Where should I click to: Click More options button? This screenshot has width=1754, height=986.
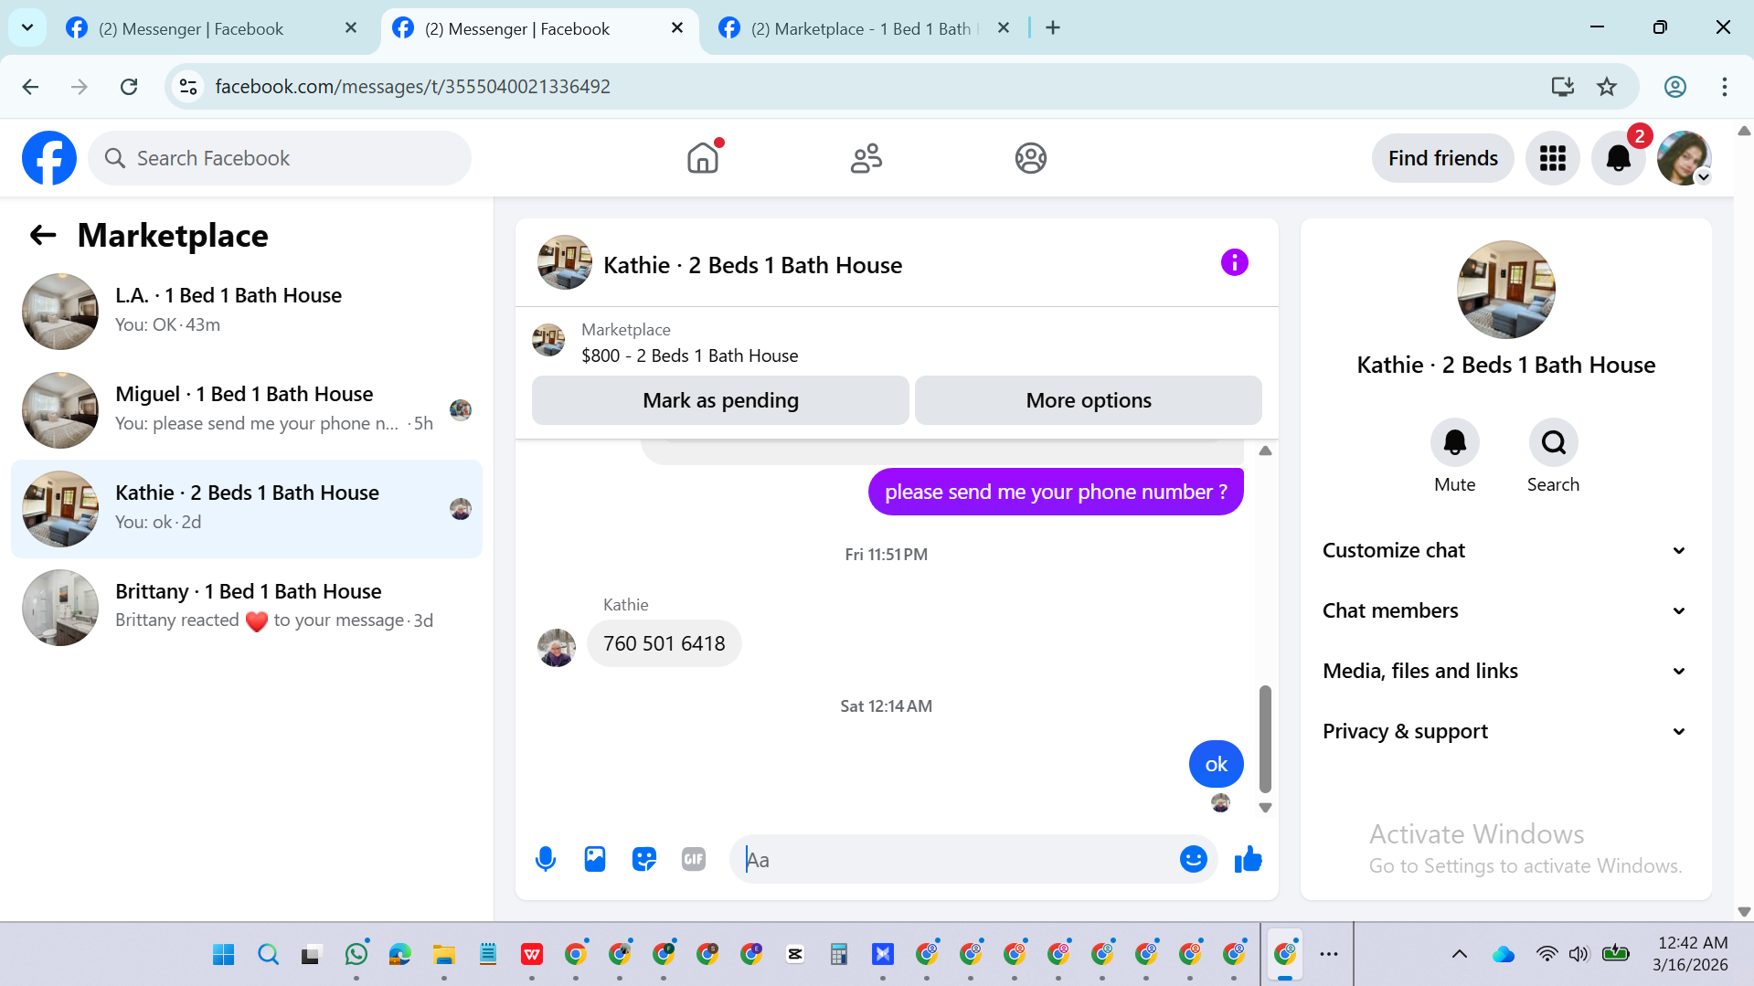(1089, 400)
